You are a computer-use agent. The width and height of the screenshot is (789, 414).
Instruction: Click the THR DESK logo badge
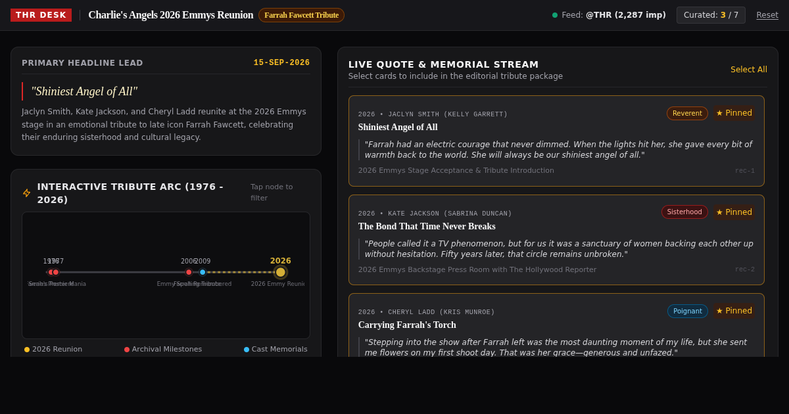41,15
